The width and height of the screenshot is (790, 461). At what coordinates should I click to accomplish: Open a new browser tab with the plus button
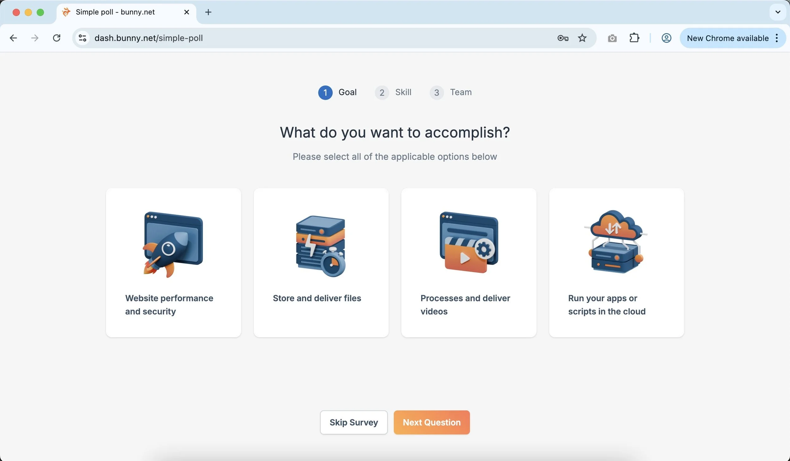pos(208,12)
